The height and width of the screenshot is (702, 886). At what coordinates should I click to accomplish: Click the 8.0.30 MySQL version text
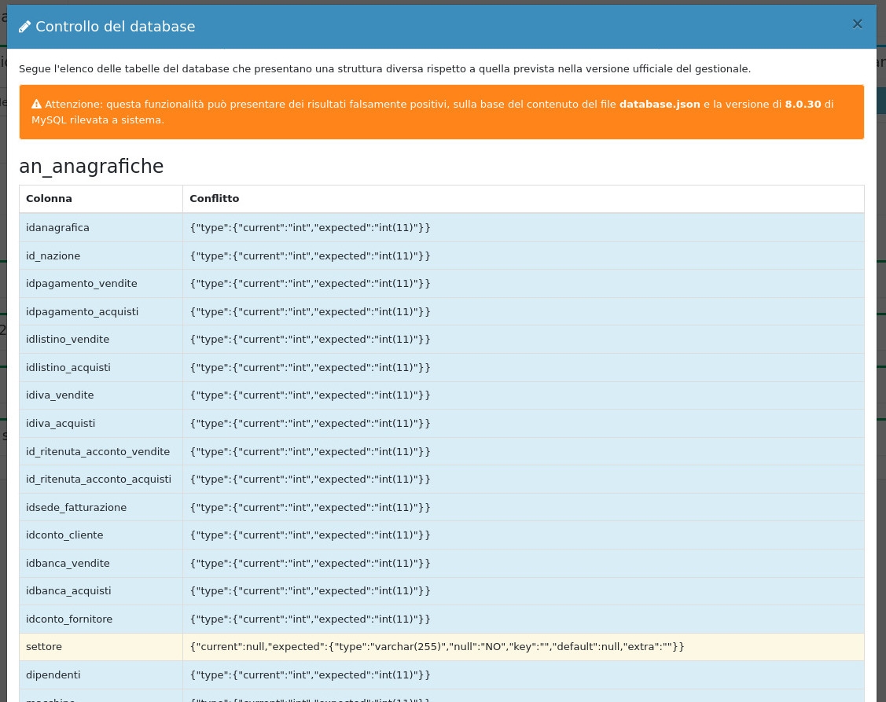pyautogui.click(x=802, y=104)
